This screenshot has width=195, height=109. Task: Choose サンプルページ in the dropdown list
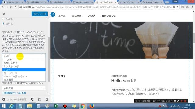(24, 66)
